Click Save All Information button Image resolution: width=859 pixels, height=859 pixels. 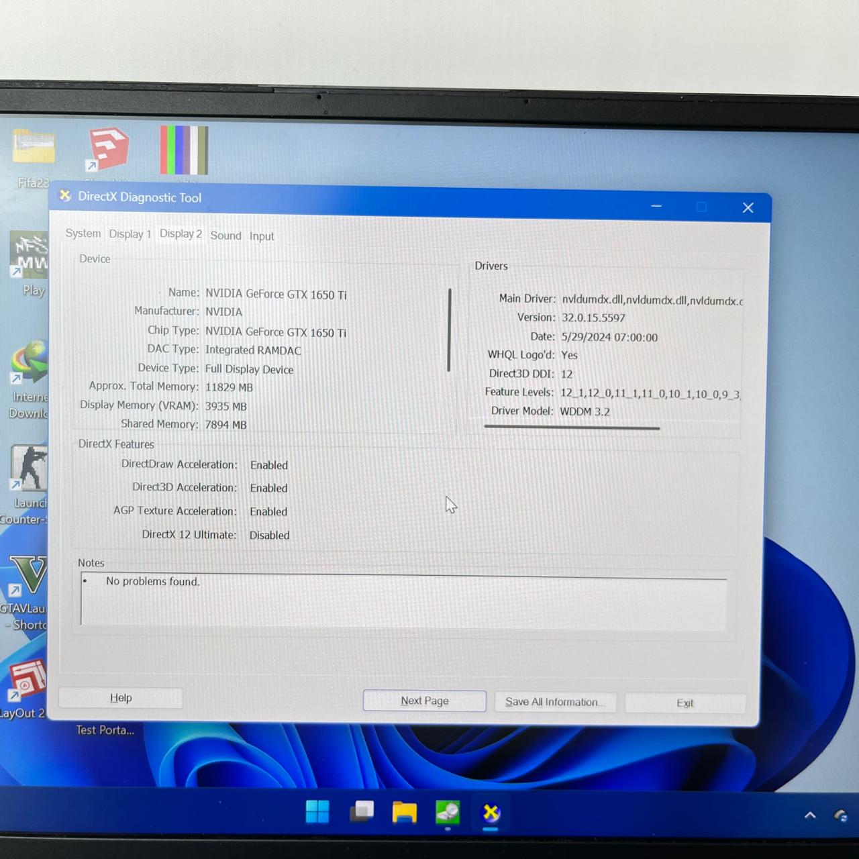click(x=555, y=702)
